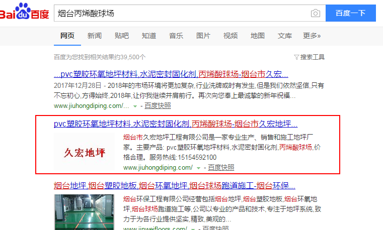Click the green epoxy floor thumbnail

click(84, 212)
